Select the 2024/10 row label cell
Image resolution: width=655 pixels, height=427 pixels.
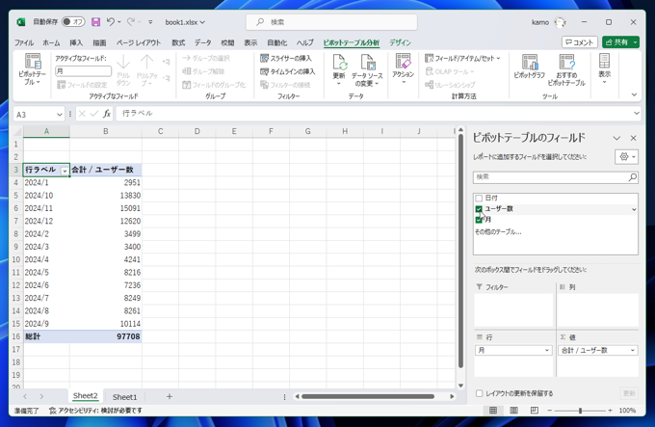[x=46, y=196]
